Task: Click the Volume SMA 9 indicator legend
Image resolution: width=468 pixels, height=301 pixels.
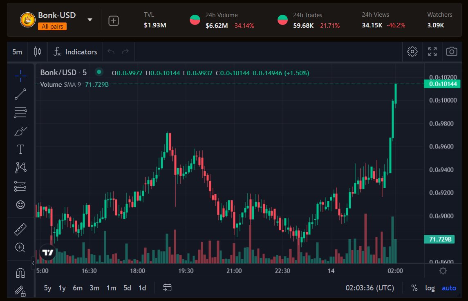Action: coord(60,85)
